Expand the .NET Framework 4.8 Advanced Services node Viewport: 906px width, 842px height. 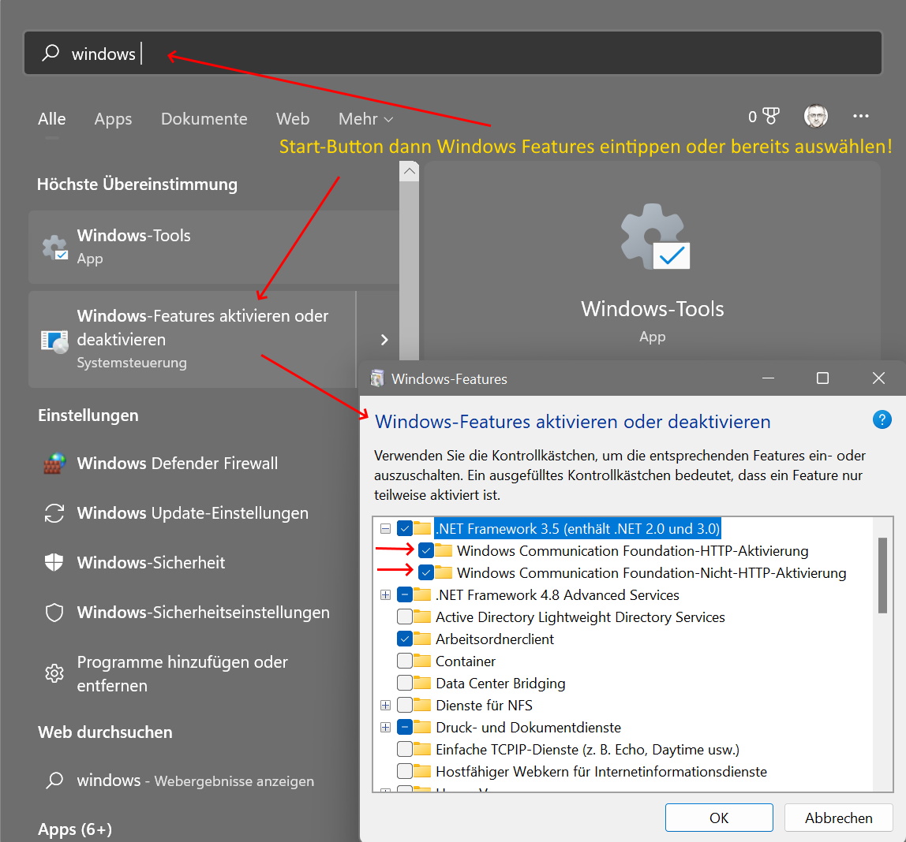[385, 595]
